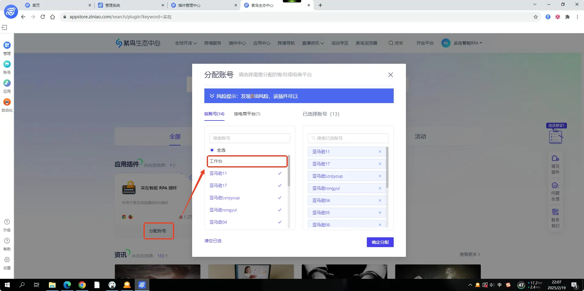Screen dimensions: 584x291
Task: Open Microsoft Edge from the taskbar
Action: [x=67, y=285]
